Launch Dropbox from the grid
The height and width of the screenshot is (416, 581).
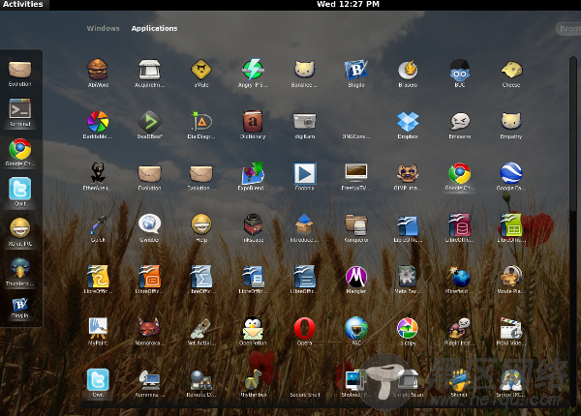coord(408,125)
